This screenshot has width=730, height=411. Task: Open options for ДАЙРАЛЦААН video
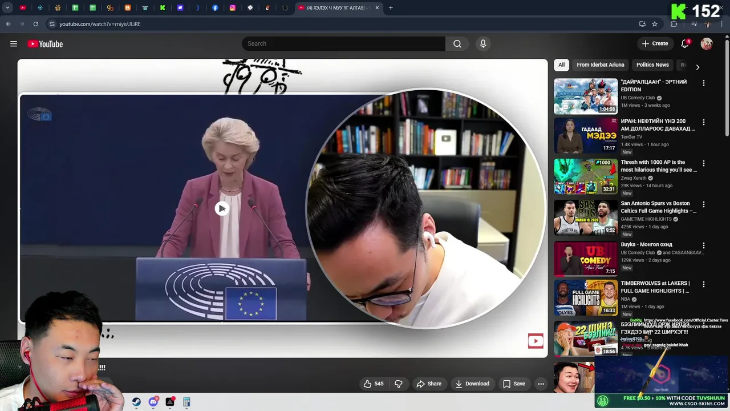pyautogui.click(x=703, y=83)
